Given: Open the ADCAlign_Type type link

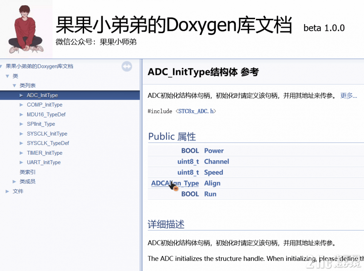Looking at the screenshot, I should [175, 183].
